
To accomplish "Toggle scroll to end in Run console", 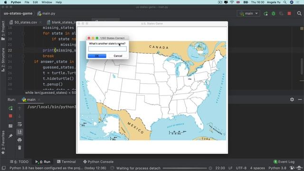I will [x=19, y=132].
